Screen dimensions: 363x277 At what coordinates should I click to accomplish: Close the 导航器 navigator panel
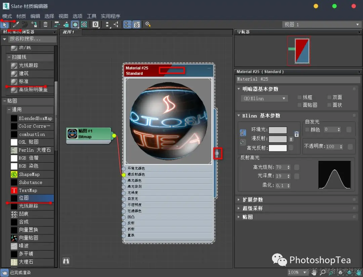point(359,32)
